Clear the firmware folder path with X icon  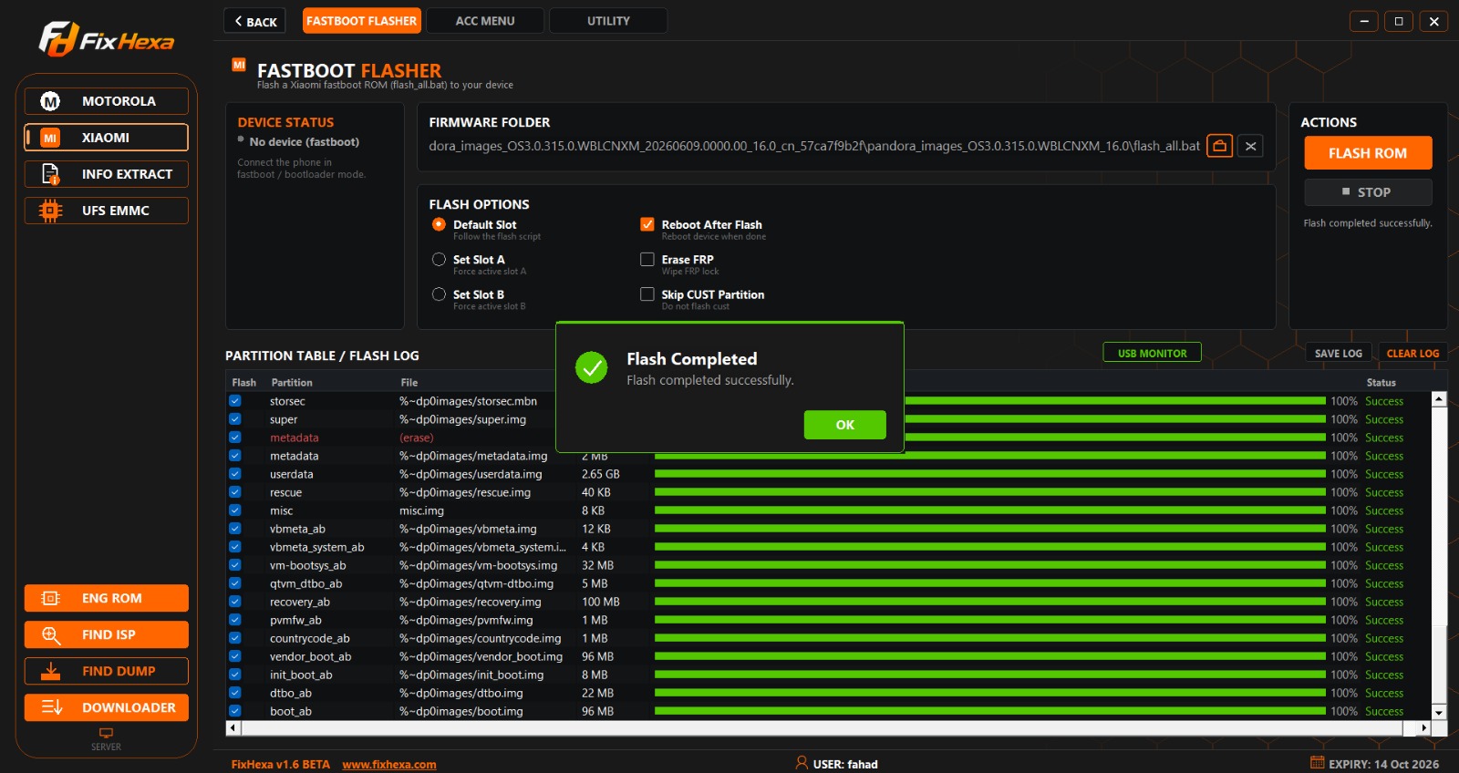tap(1250, 146)
